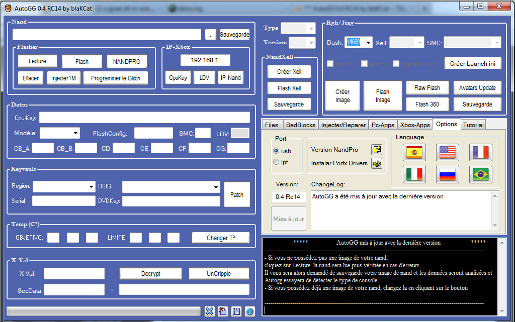Click the Patch button in Keyvault
This screenshot has width=515, height=322.
click(237, 194)
